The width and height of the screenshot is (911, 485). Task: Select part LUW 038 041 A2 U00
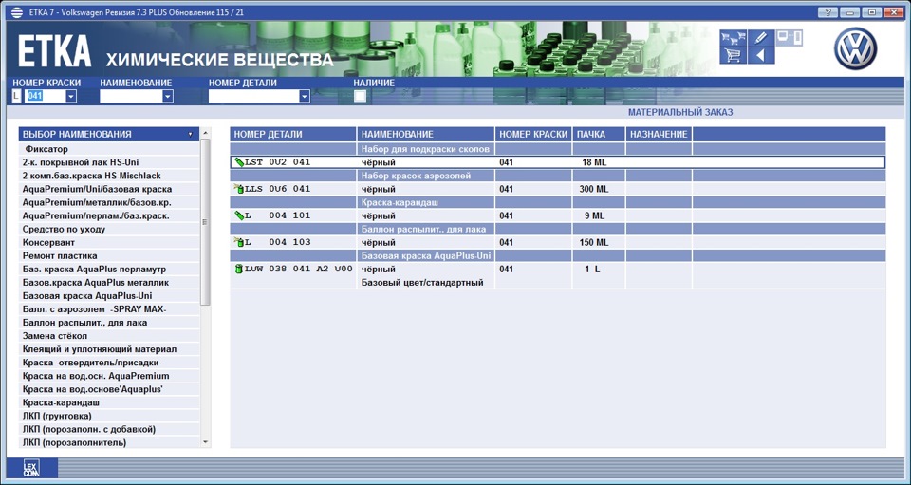[x=299, y=269]
